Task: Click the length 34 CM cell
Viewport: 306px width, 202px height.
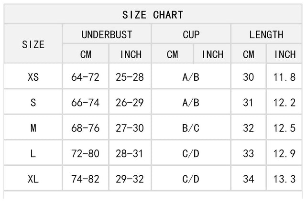Action: click(249, 180)
